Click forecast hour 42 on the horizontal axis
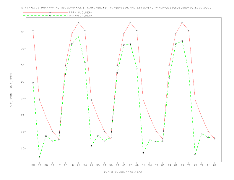Screen dimensions: 234x180 [124, 165]
